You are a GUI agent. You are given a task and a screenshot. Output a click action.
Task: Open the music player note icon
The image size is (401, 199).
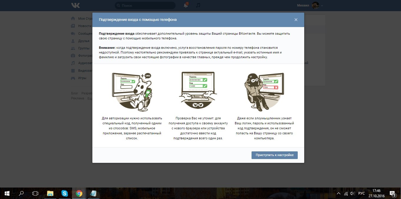198,5
